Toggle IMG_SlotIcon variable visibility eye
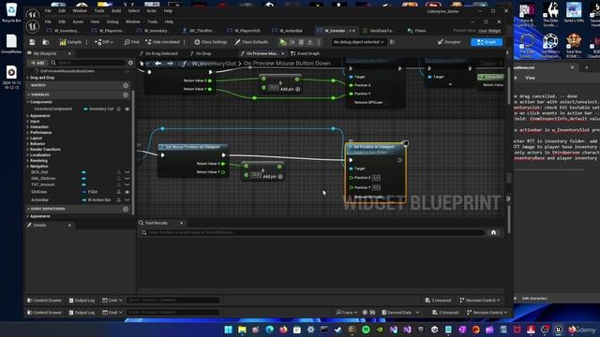This screenshot has height=337, width=600. 127,179
